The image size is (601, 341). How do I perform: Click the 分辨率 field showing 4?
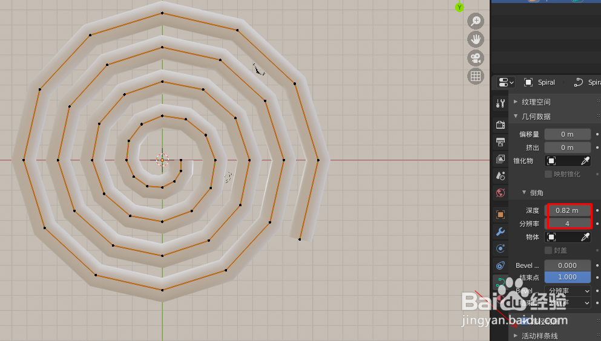[x=567, y=224]
